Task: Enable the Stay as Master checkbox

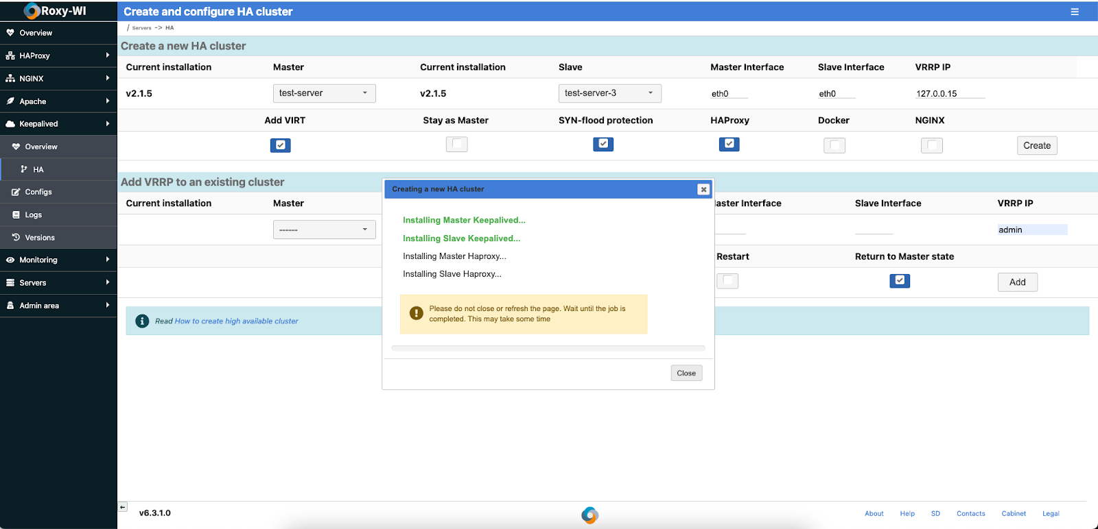Action: (456, 144)
